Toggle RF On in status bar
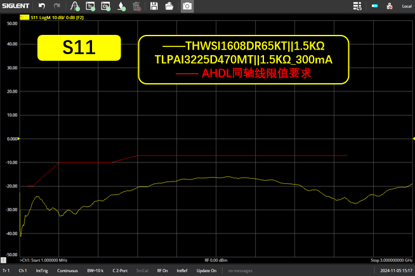This screenshot has height=276, width=415. (x=162, y=271)
